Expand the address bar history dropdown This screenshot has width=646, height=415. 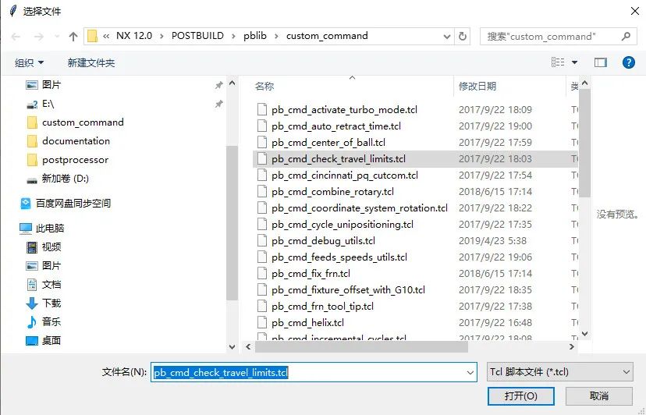pyautogui.click(x=446, y=37)
